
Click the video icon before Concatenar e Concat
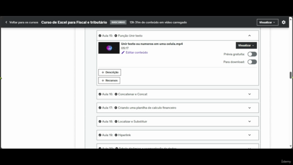[x=116, y=94]
